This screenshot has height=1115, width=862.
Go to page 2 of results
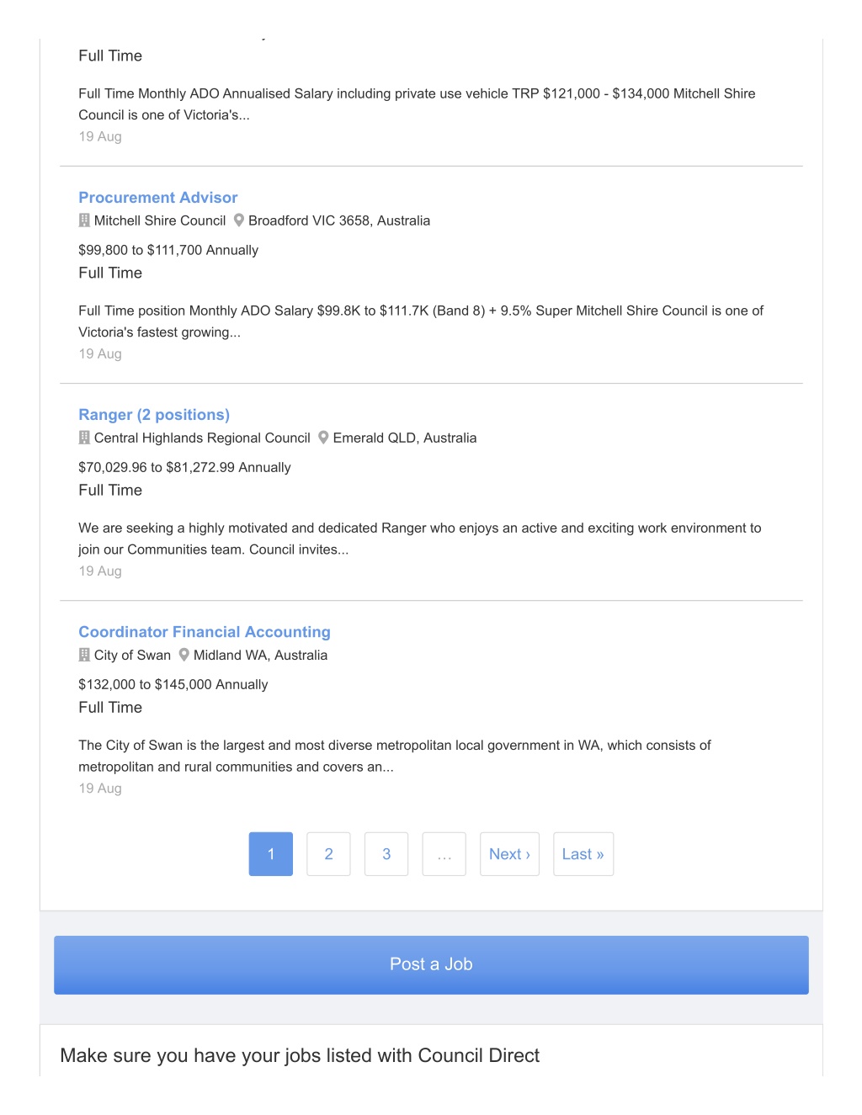pos(328,854)
